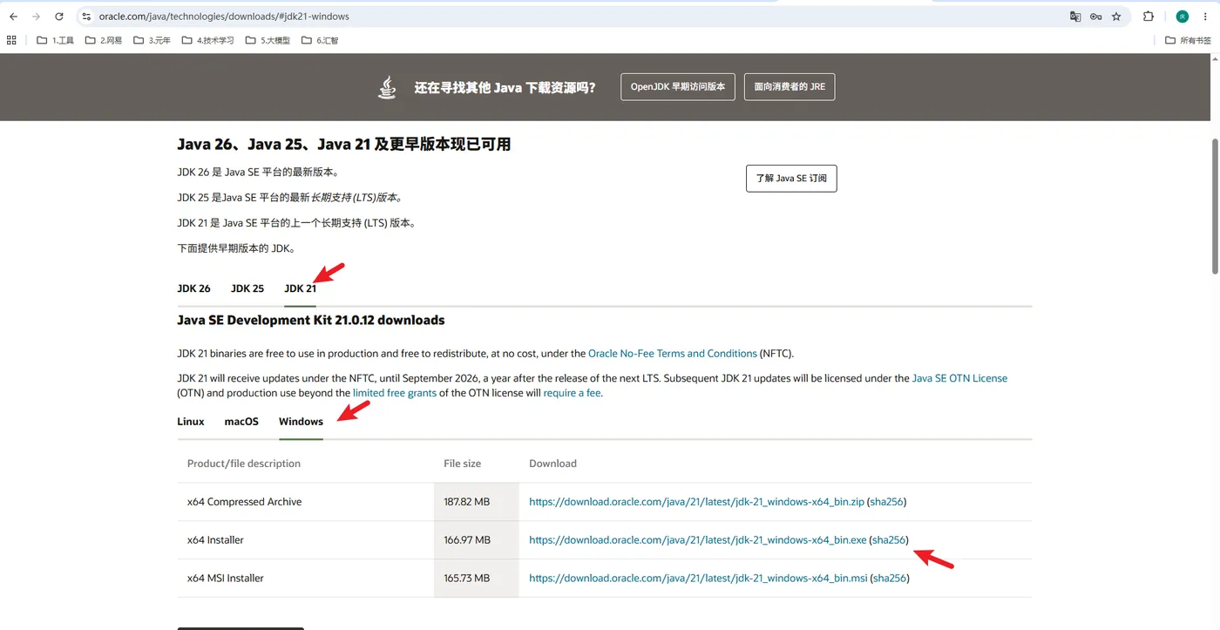This screenshot has width=1220, height=630.
Task: Open the 2.网易 bookmark folder
Action: click(104, 40)
